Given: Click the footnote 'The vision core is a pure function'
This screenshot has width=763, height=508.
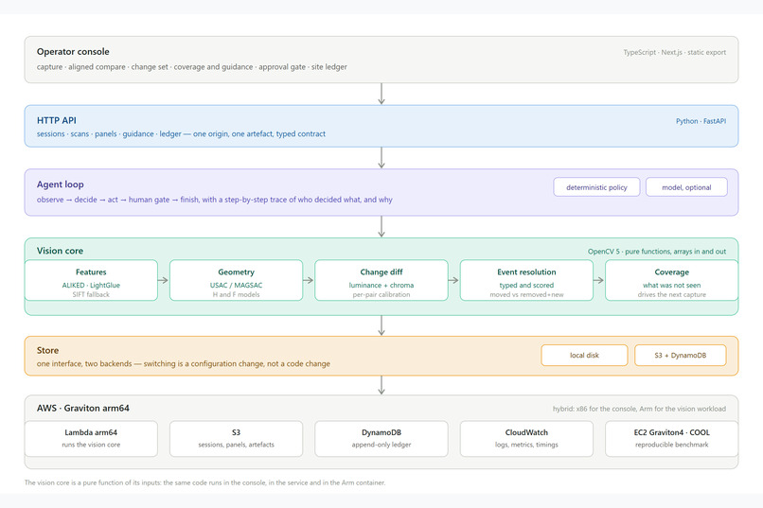Looking at the screenshot, I should pos(204,482).
